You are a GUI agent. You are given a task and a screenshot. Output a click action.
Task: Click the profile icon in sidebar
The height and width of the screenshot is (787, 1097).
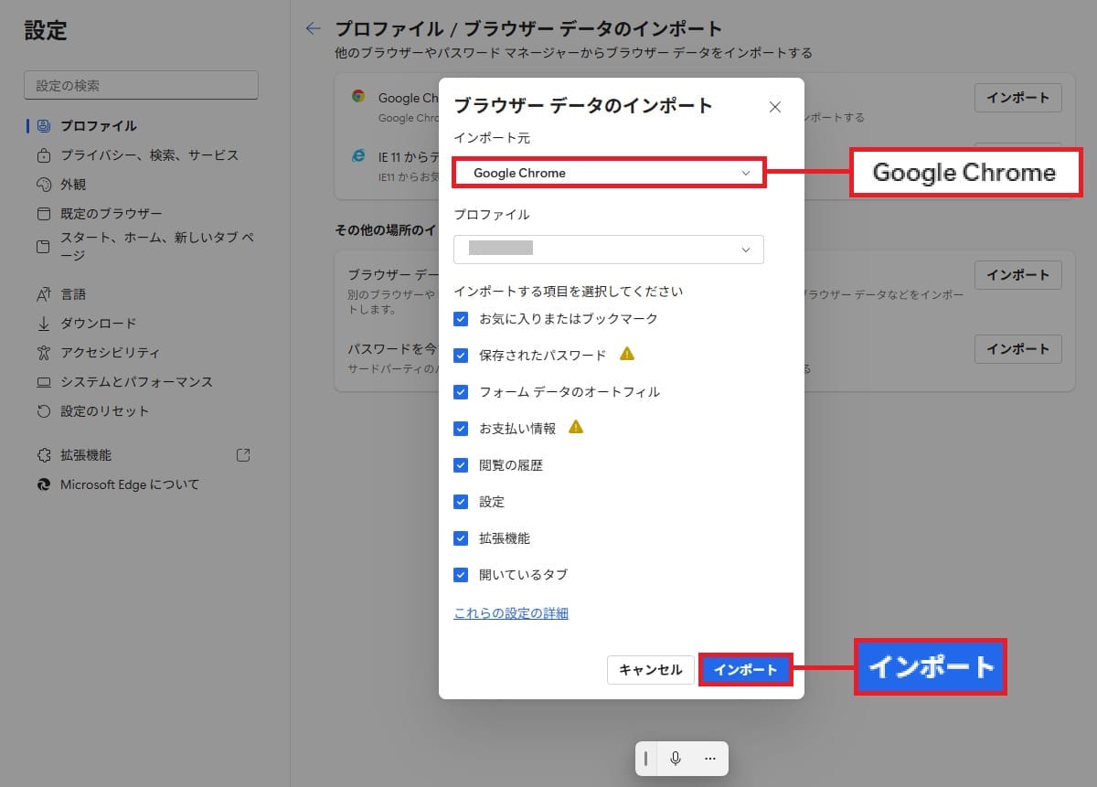coord(43,126)
